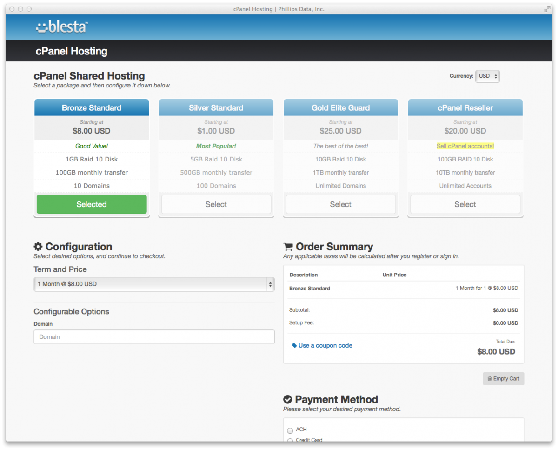Select the Credit Card radio button
Image resolution: width=558 pixels, height=450 pixels.
pos(290,440)
